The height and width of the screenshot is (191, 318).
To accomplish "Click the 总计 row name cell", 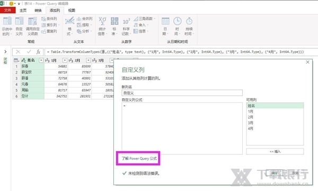I will (32, 96).
